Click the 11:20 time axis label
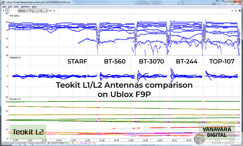 [15, 140]
